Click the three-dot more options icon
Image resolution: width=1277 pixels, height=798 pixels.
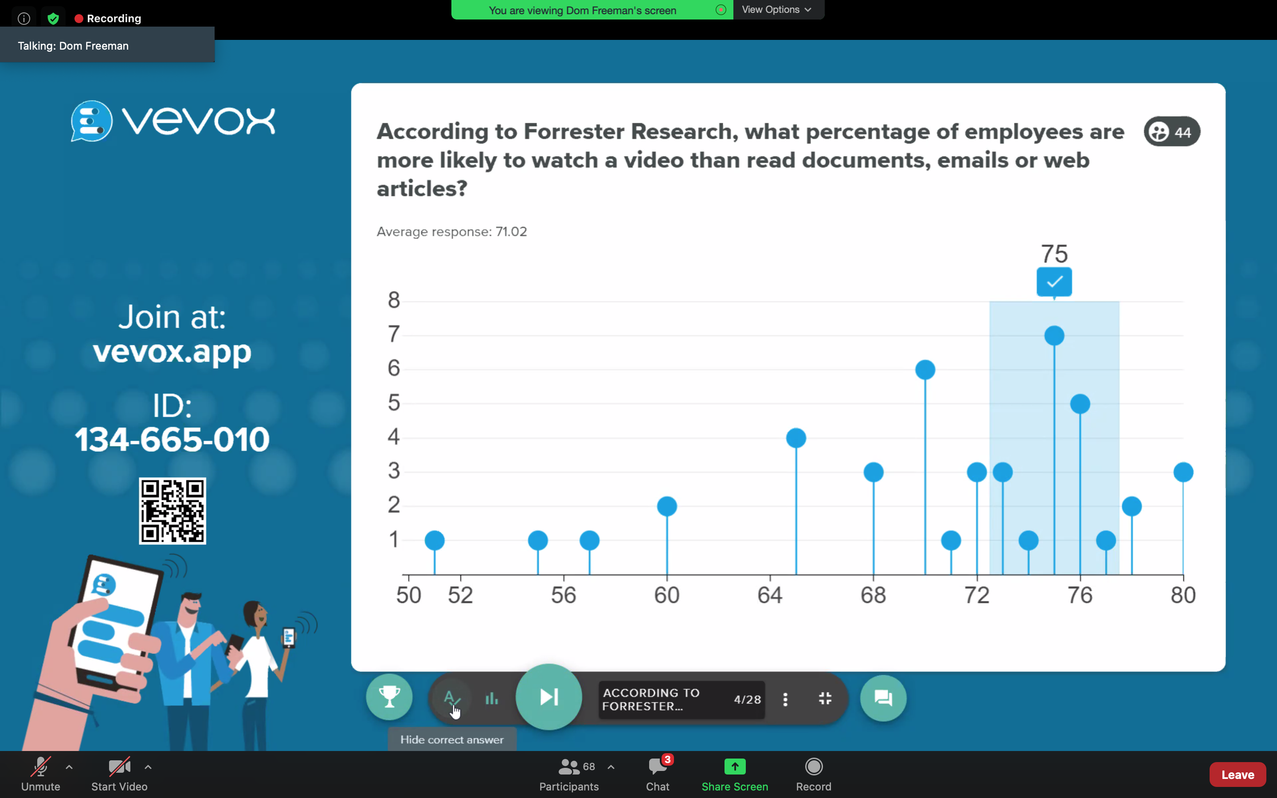point(785,699)
